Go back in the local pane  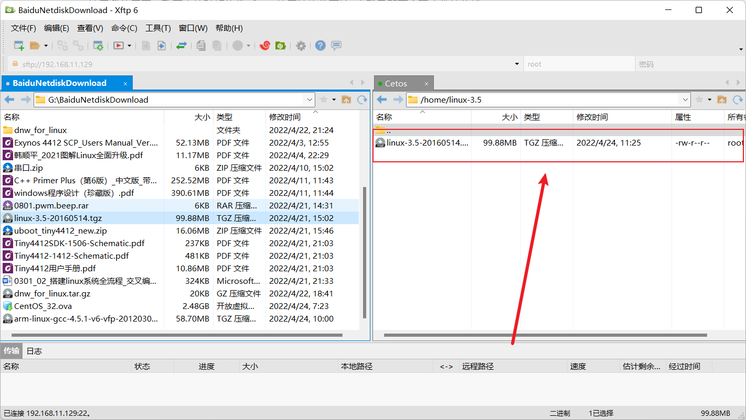coord(9,100)
